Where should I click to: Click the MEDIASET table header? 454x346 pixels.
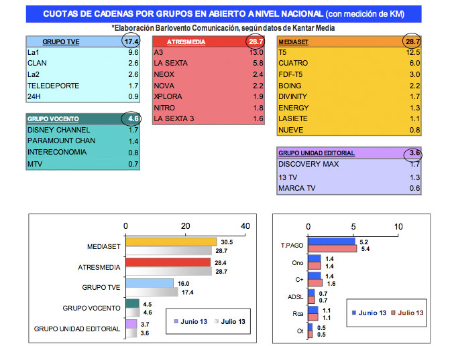296,41
